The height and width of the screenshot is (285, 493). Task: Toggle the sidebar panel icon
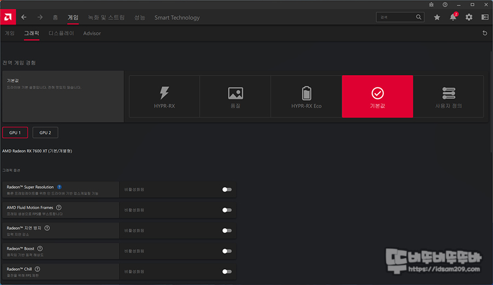click(x=485, y=18)
